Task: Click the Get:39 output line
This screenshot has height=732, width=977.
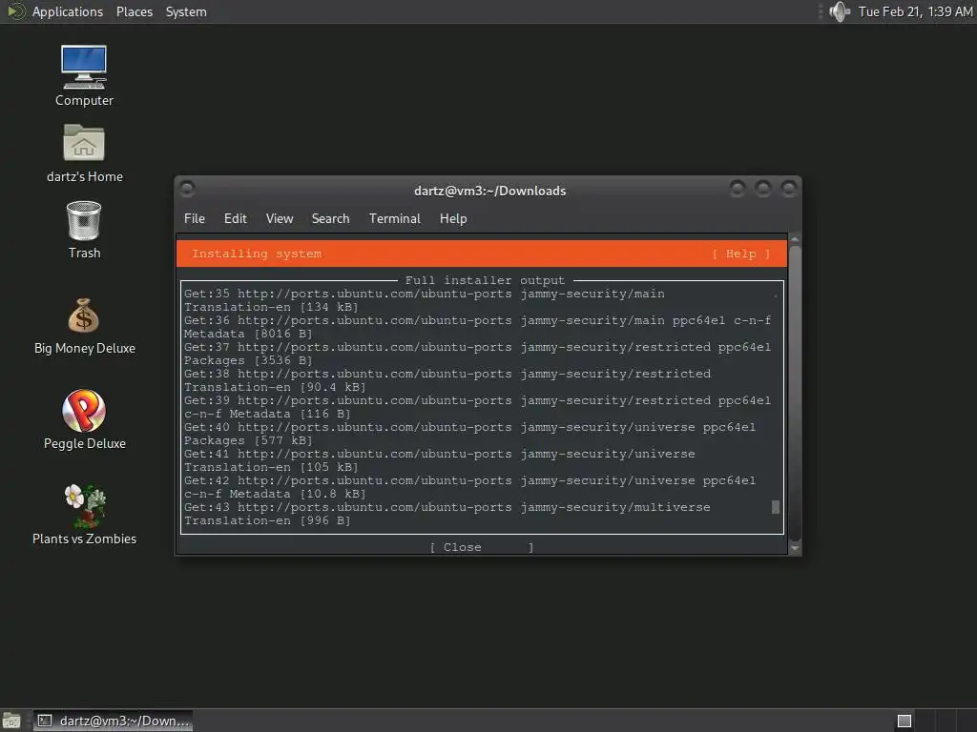Action: pyautogui.click(x=477, y=401)
